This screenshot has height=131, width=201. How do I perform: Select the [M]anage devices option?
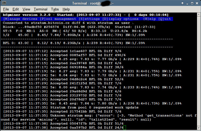click(x=20, y=19)
